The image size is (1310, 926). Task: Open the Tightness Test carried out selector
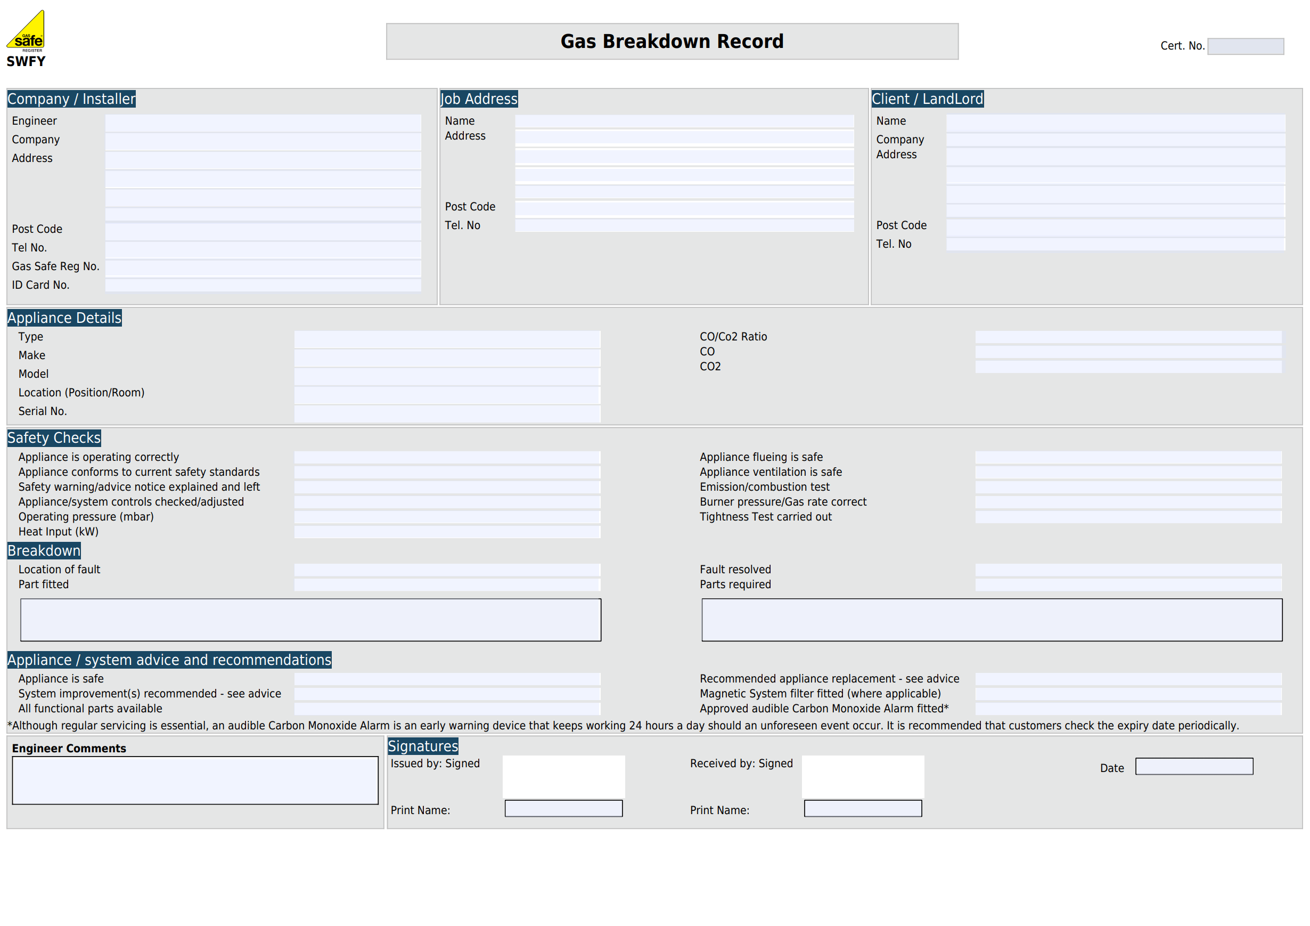(1128, 517)
